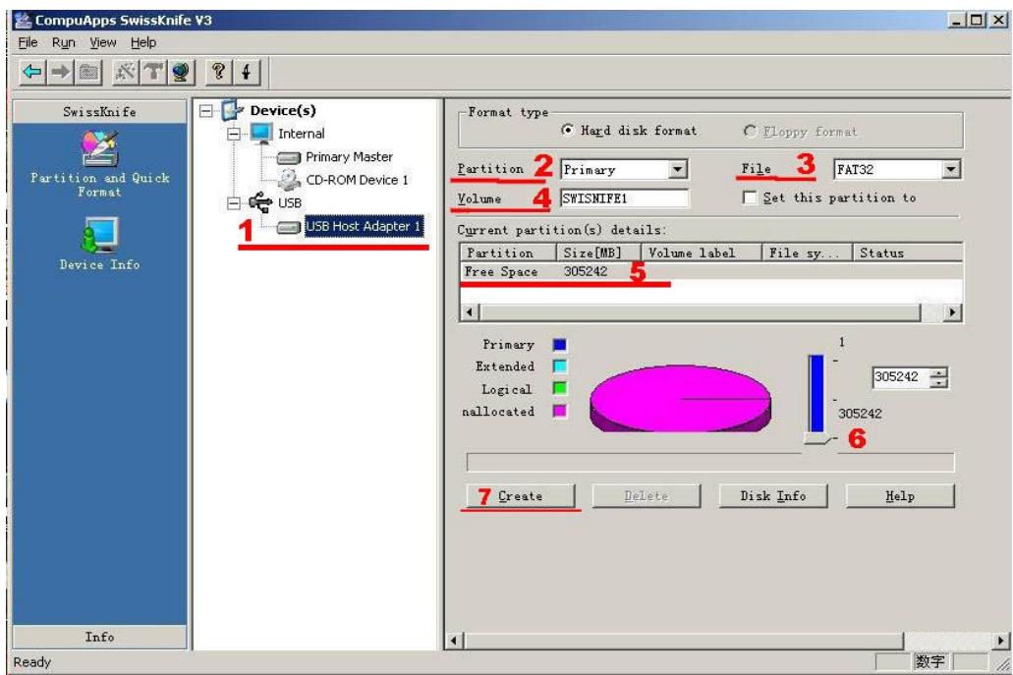Screen dimensions: 1013x675
Task: Click the Primary Master drive icon
Action: pos(289,157)
